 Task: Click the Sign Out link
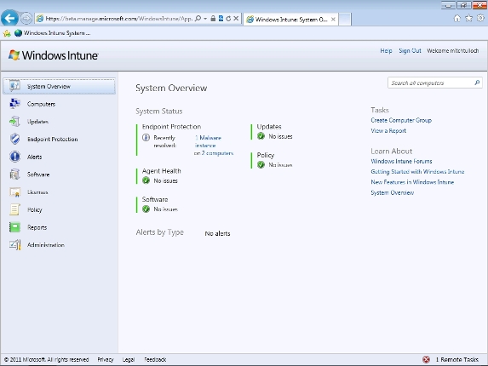[x=410, y=51]
